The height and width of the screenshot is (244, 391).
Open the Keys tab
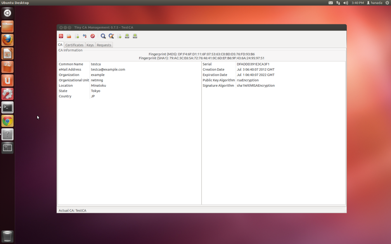tap(90, 45)
